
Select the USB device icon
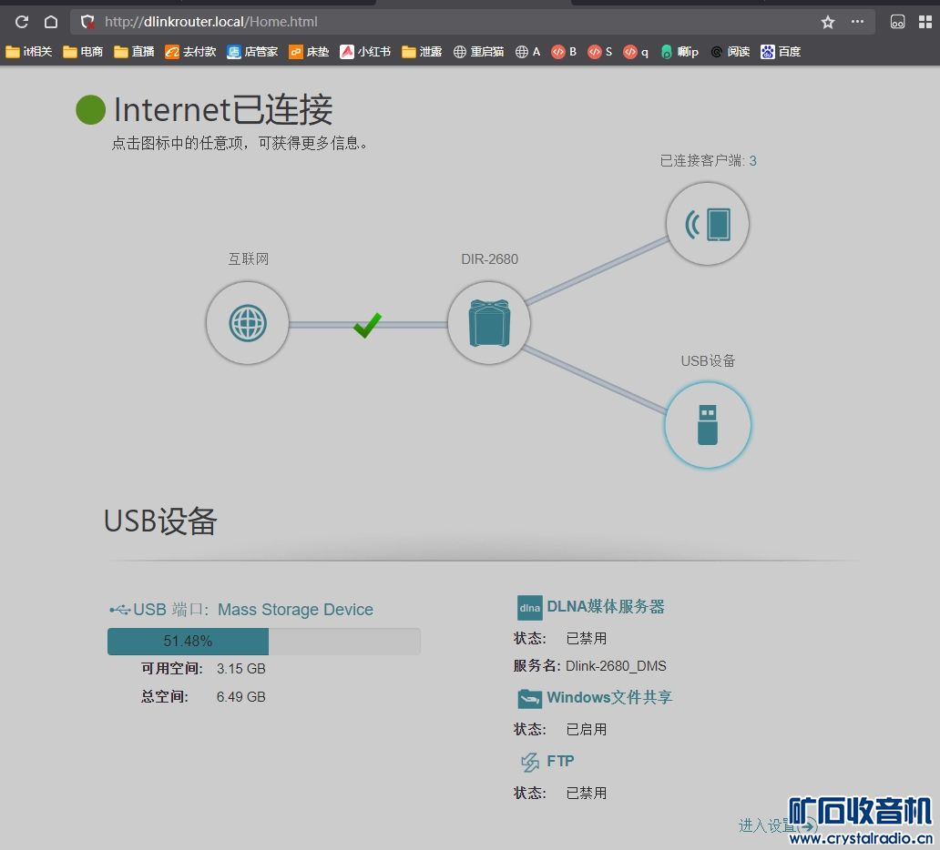click(x=708, y=425)
